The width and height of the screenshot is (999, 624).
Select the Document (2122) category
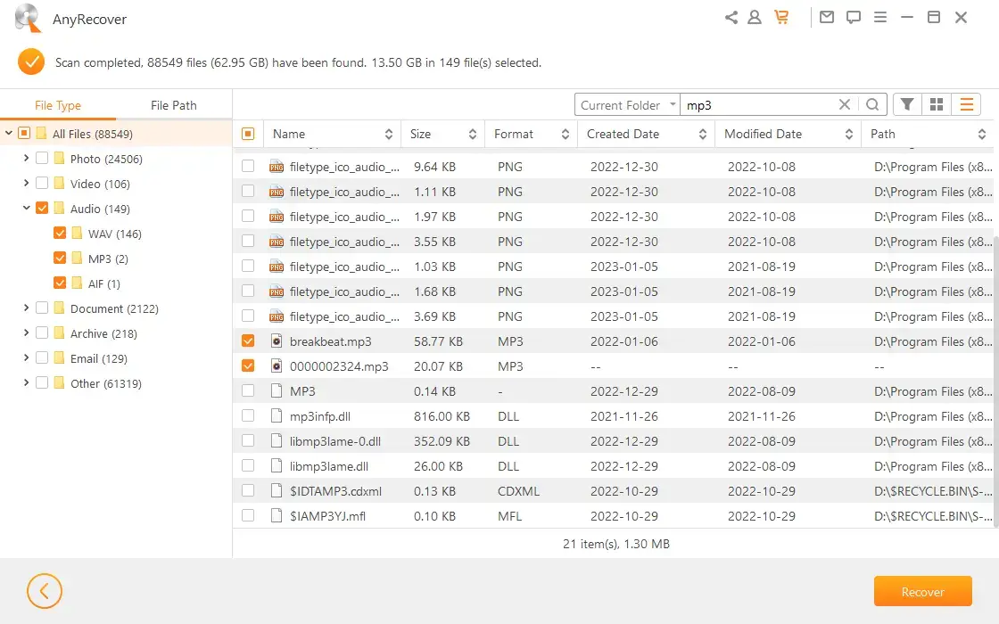pyautogui.click(x=115, y=308)
